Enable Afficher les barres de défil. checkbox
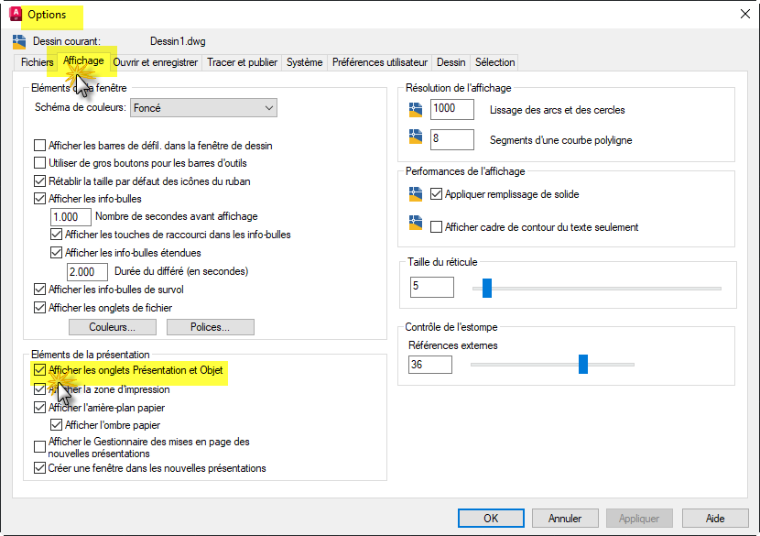 39,145
